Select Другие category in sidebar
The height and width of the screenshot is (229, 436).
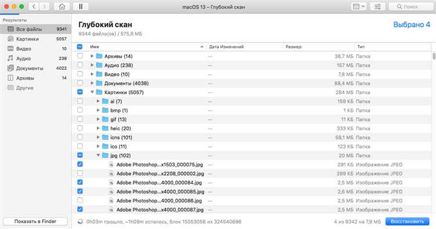point(35,88)
